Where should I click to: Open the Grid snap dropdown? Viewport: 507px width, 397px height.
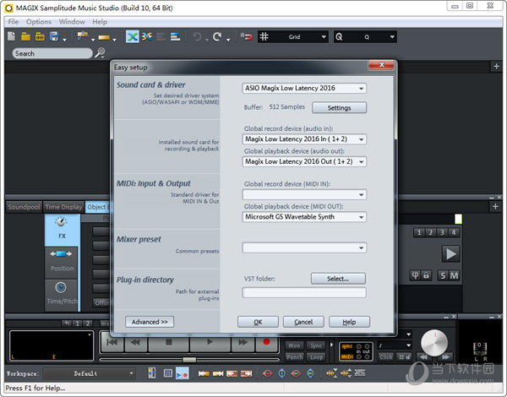pos(293,36)
